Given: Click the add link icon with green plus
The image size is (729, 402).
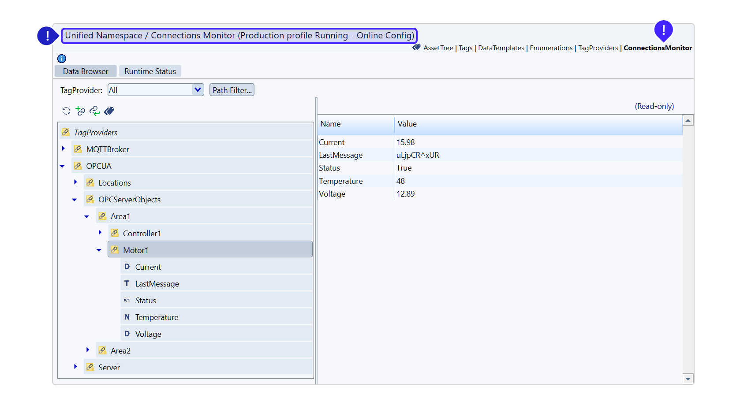Looking at the screenshot, I should click(x=80, y=111).
